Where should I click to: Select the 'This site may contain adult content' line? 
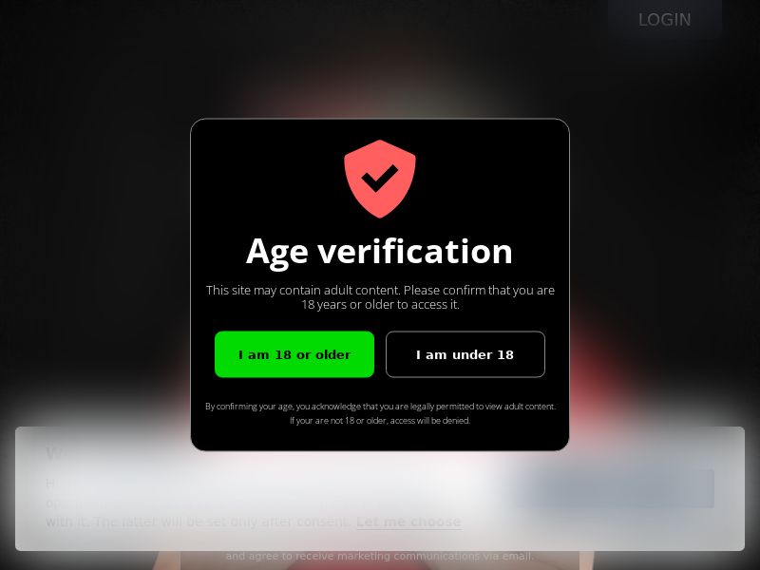pos(380,290)
